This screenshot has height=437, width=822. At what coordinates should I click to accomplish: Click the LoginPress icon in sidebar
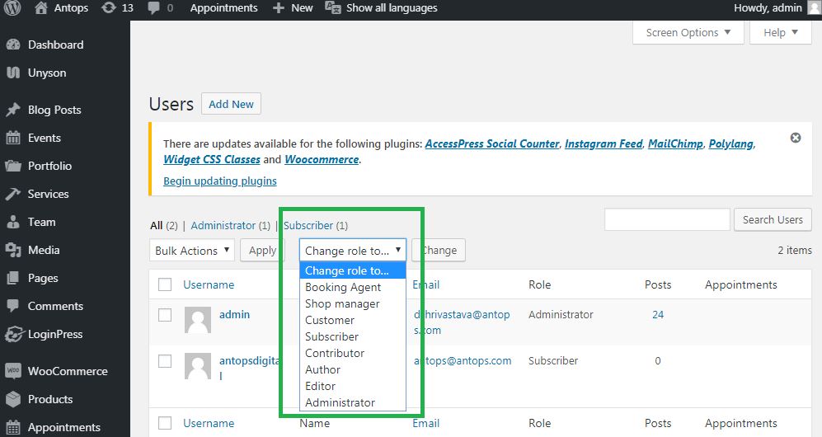coord(14,334)
